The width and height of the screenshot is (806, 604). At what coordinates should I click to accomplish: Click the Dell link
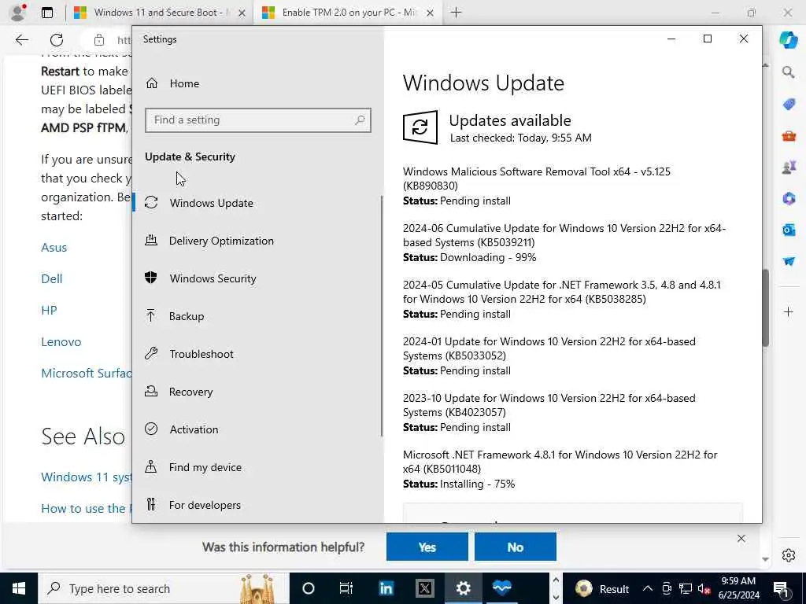[x=51, y=279]
